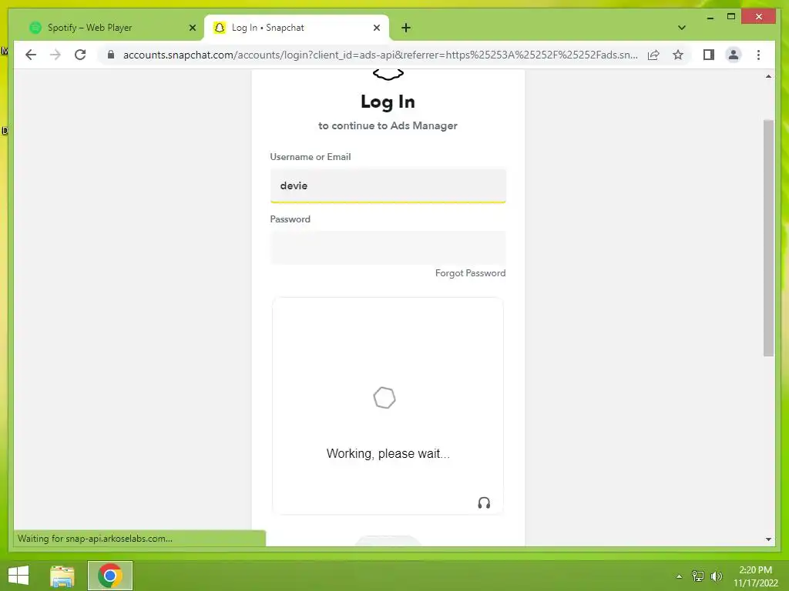The image size is (789, 591).
Task: Open the network tray icon
Action: 698,576
